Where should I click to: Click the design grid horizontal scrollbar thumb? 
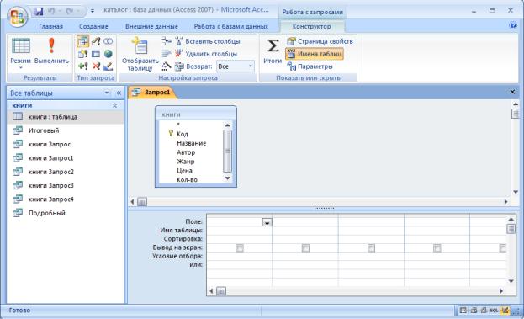click(221, 291)
